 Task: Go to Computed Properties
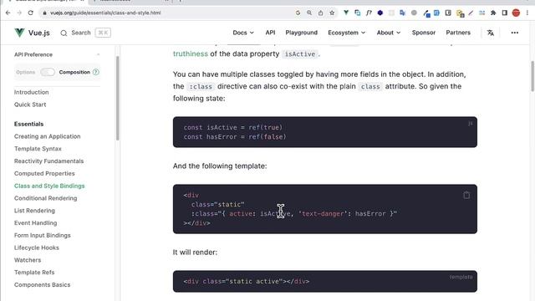pyautogui.click(x=44, y=173)
